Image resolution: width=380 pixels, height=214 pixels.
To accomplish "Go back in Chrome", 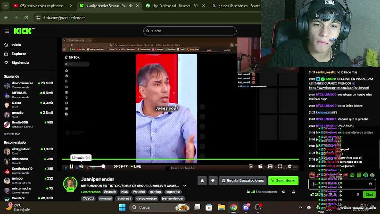I will pos(6,18).
